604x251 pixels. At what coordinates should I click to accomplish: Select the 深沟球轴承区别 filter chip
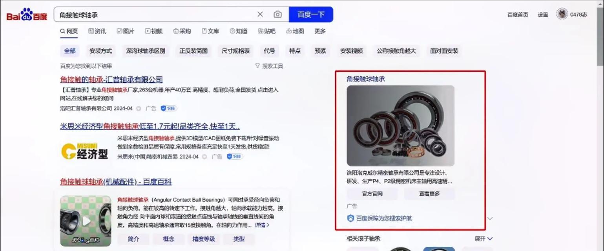click(x=146, y=51)
